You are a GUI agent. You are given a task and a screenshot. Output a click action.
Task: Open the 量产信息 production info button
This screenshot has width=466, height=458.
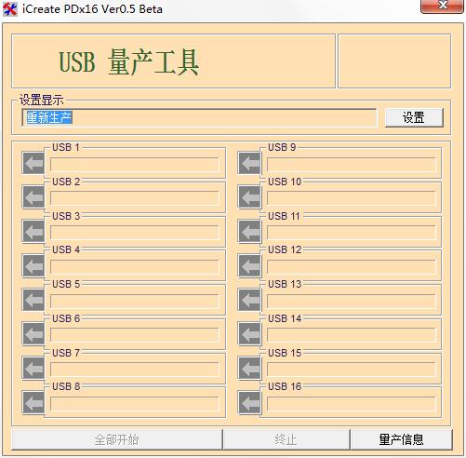pos(401,439)
